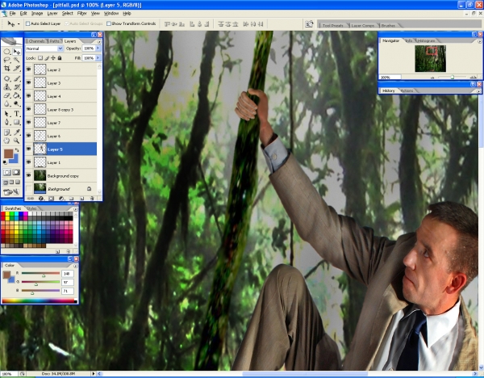The width and height of the screenshot is (484, 378).
Task: Open Move tool preset picker arrow
Action: point(19,23)
